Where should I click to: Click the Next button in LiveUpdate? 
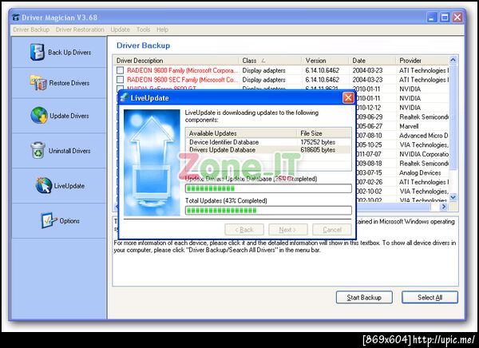tap(287, 230)
